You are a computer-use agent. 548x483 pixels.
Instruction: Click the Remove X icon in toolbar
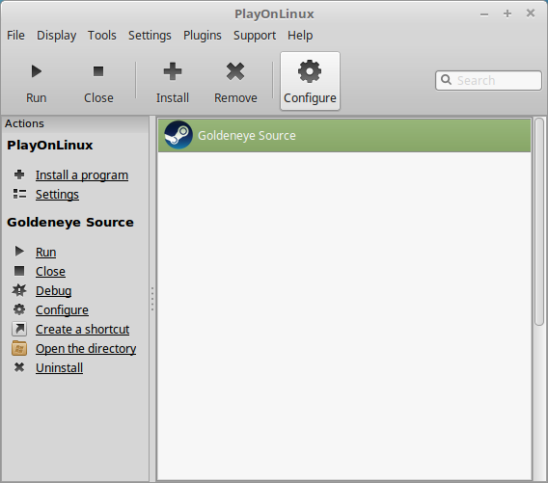click(x=235, y=71)
